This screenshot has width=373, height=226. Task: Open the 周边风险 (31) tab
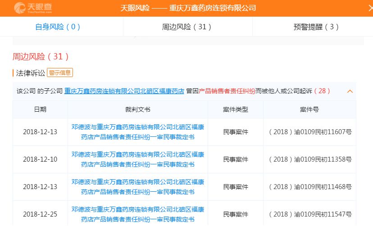pyautogui.click(x=186, y=27)
